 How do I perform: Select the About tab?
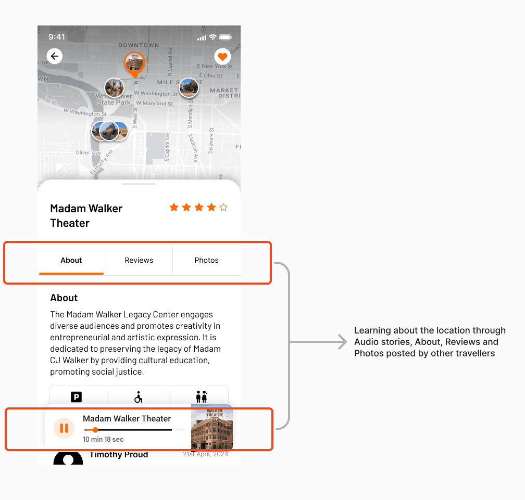pyautogui.click(x=71, y=260)
